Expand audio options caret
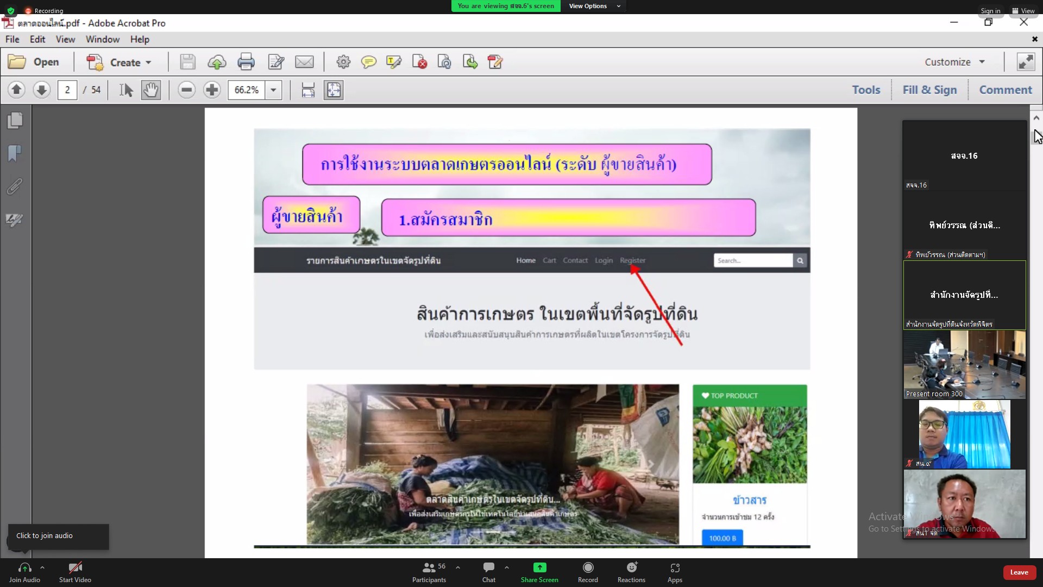This screenshot has width=1043, height=587. pyautogui.click(x=42, y=567)
